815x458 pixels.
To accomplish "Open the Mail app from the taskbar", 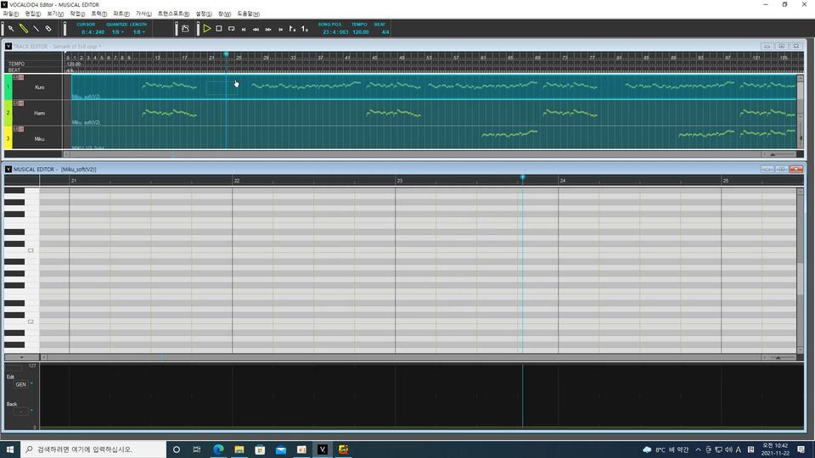I will click(x=281, y=450).
